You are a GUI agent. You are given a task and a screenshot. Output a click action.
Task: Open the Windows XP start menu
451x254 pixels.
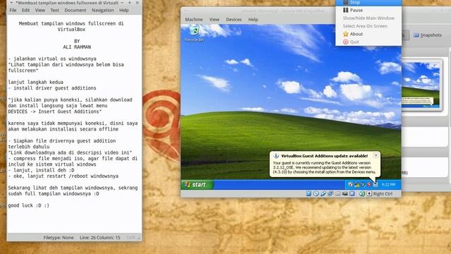(197, 185)
